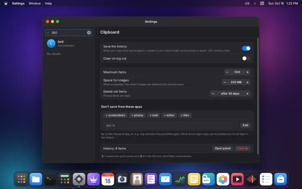Click the 200 MB images space value
The height and width of the screenshot is (189, 302).
click(236, 82)
